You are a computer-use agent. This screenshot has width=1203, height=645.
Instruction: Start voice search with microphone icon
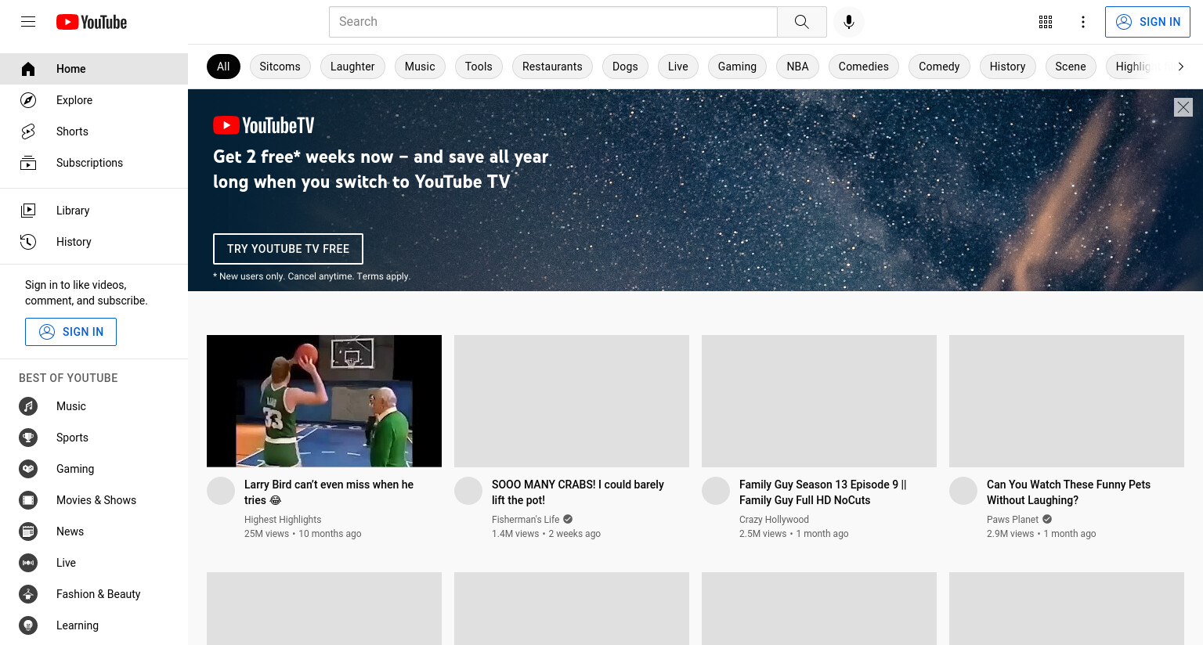tap(849, 22)
